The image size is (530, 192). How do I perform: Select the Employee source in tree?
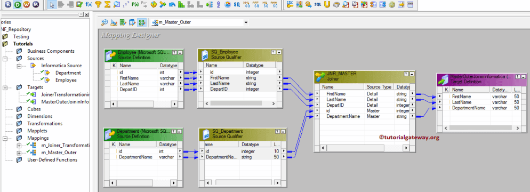(x=66, y=80)
